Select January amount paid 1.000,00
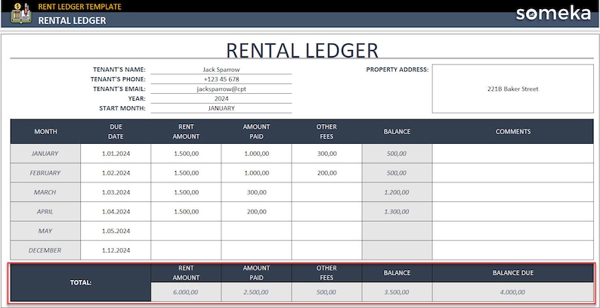600x308 pixels. [x=256, y=154]
